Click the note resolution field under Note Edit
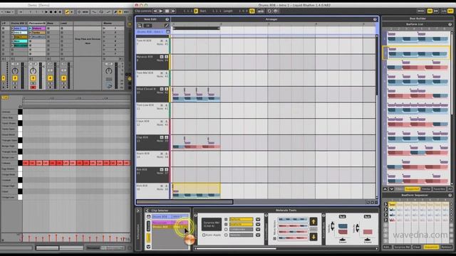 pyautogui.click(x=147, y=26)
